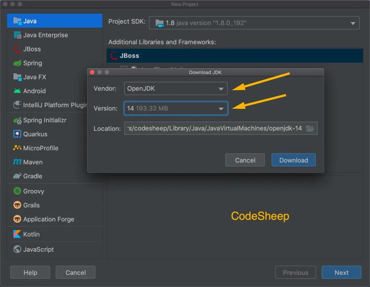Open Help for New Project
The image size is (370, 287).
click(30, 272)
